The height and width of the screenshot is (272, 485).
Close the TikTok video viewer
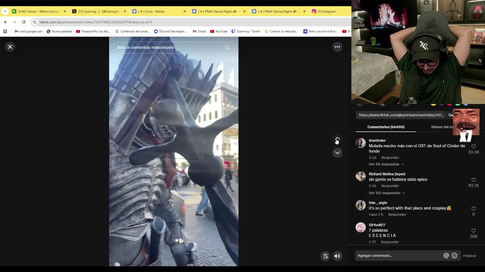(10, 47)
